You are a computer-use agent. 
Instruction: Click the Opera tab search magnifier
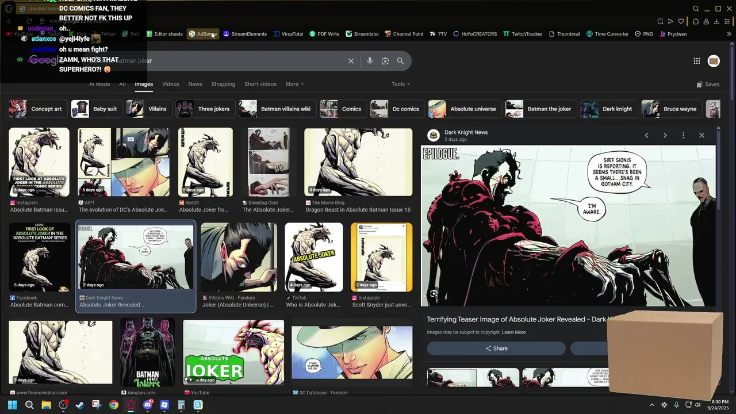click(x=696, y=9)
